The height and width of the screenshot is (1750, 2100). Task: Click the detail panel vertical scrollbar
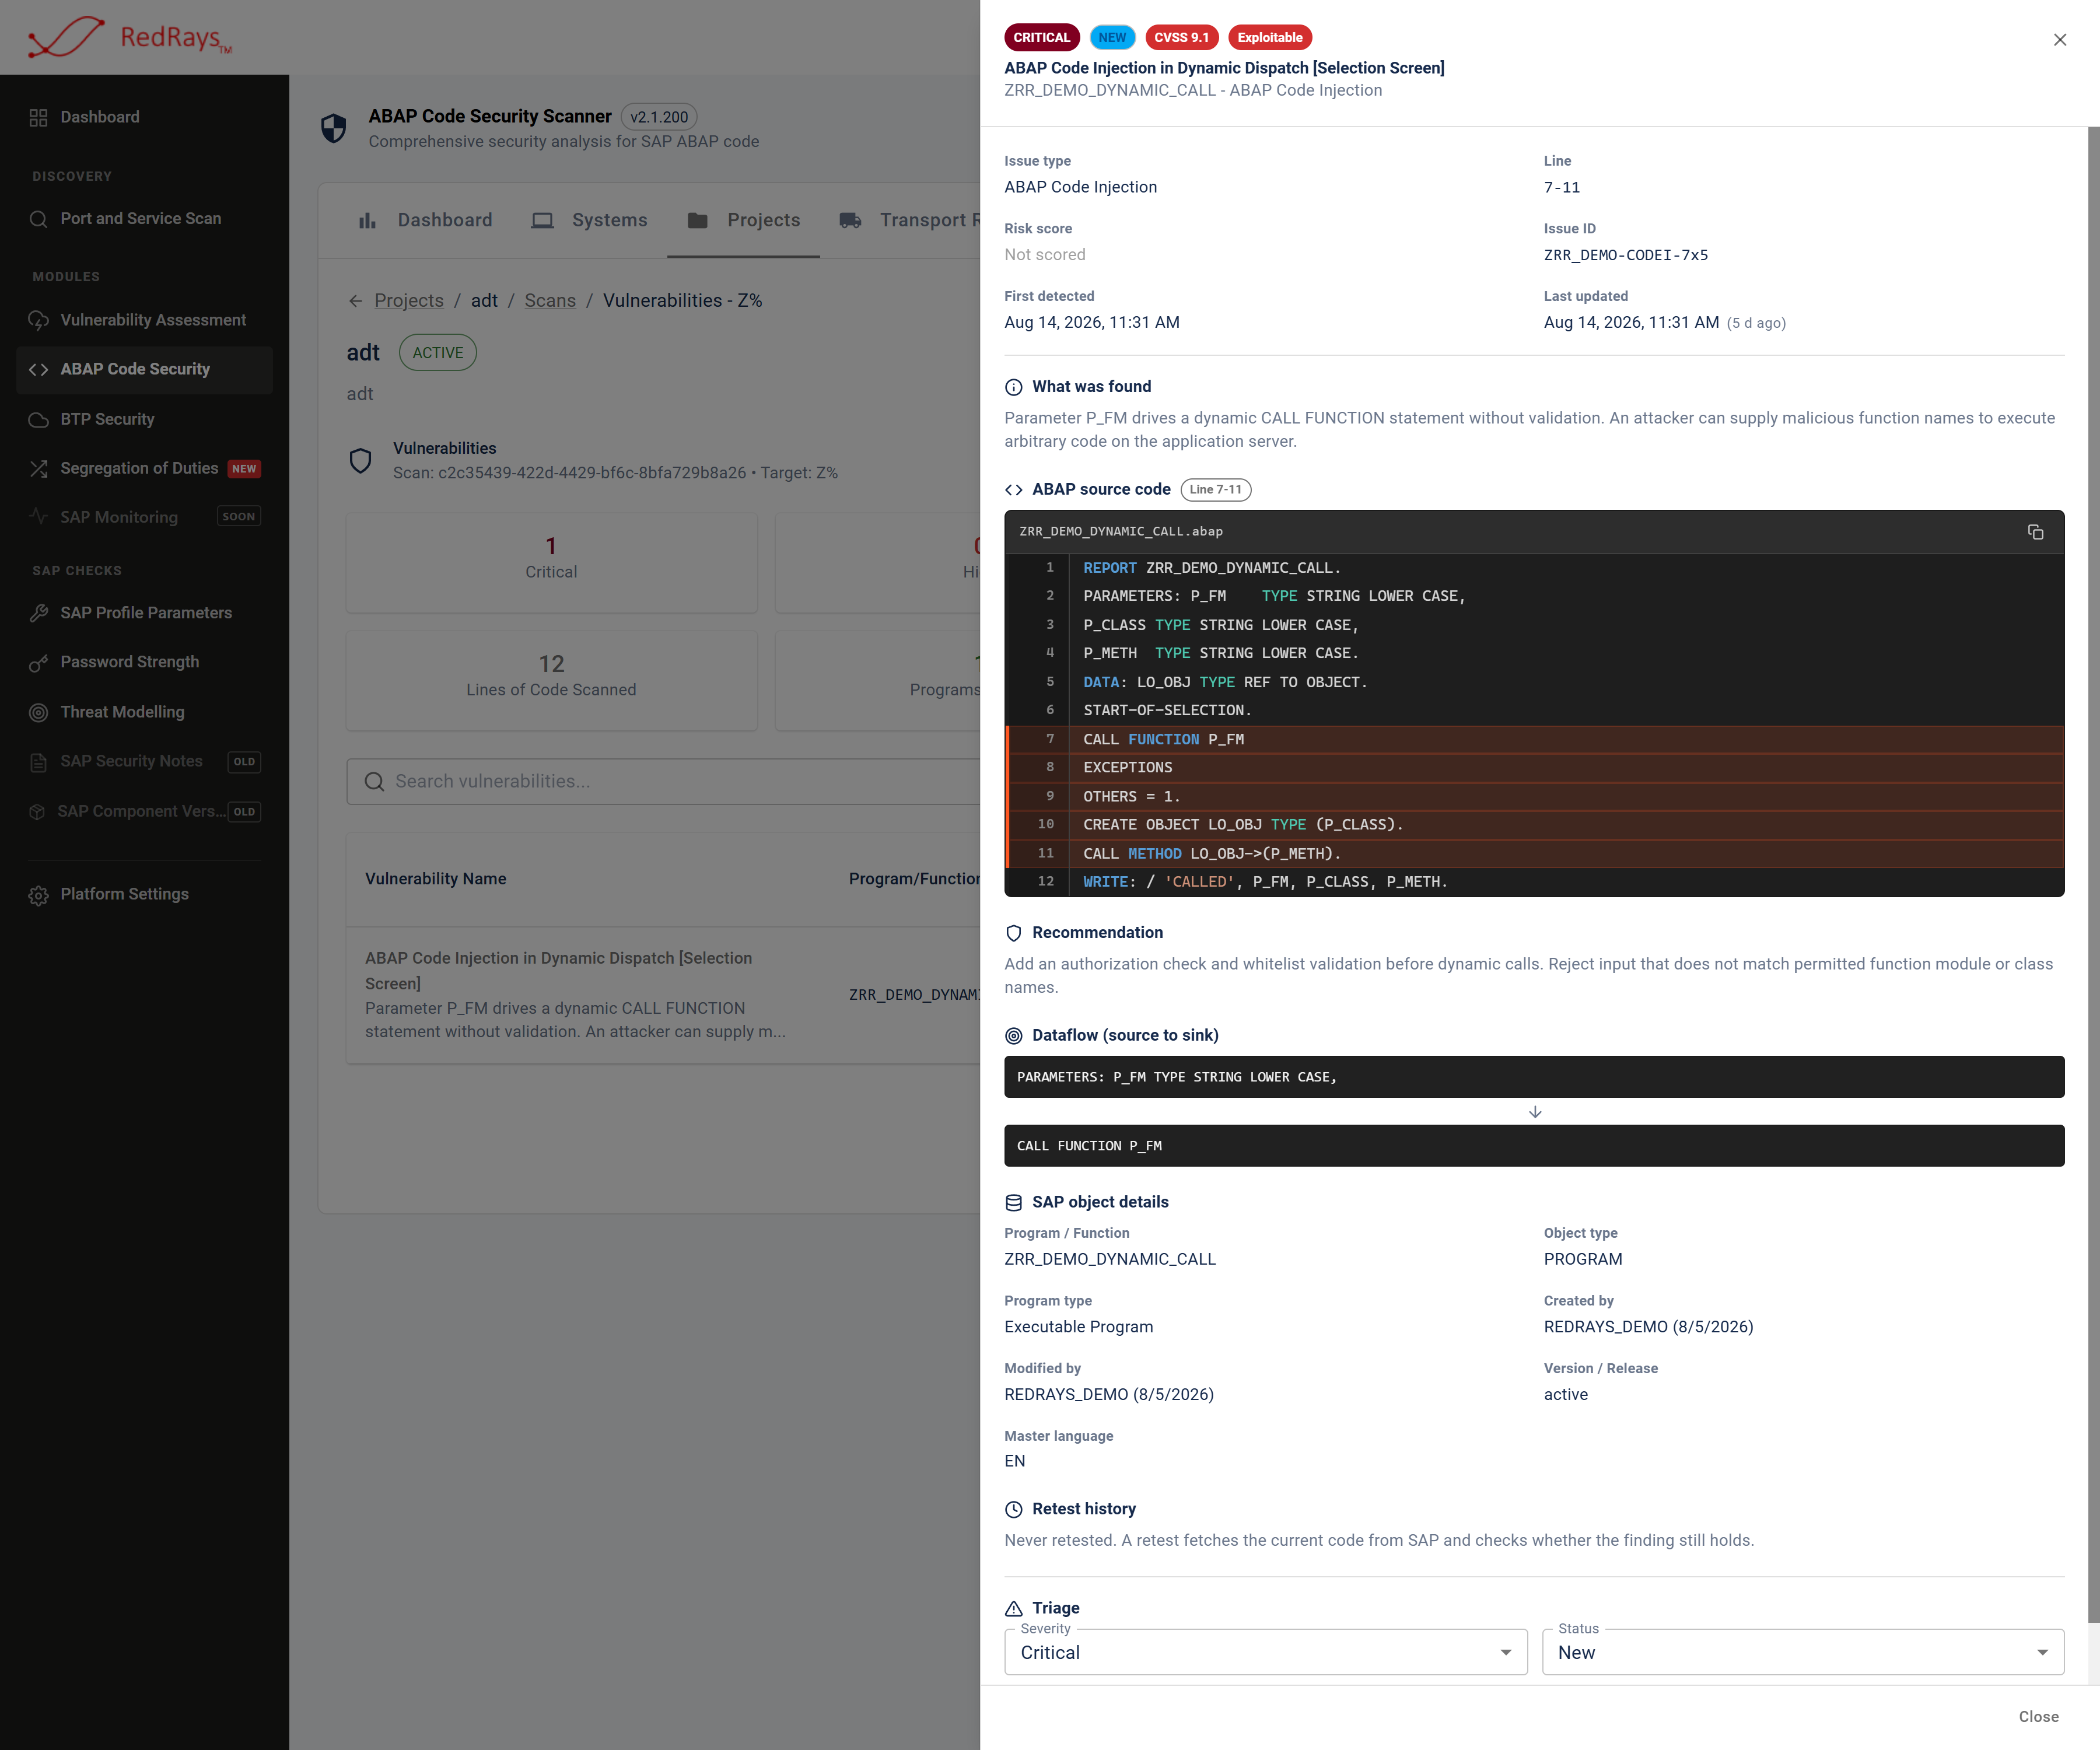click(2093, 875)
